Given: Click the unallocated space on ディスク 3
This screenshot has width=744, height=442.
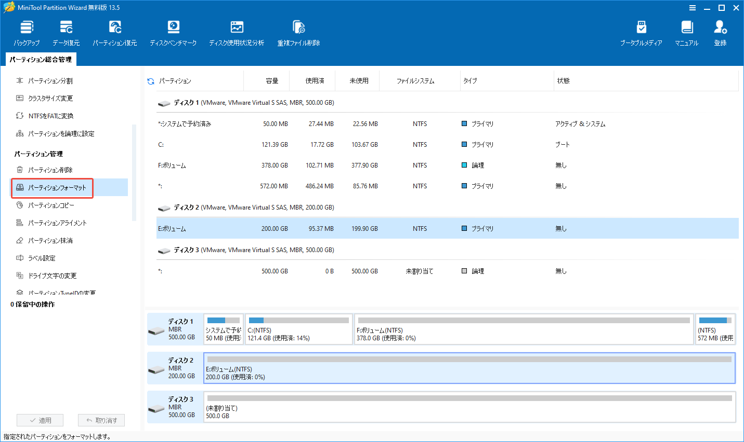Looking at the screenshot, I should pos(468,407).
